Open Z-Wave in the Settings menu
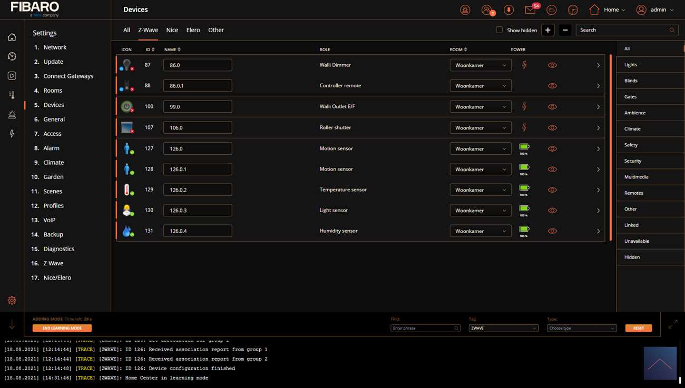Screen dimensions: 685x388 (53, 263)
